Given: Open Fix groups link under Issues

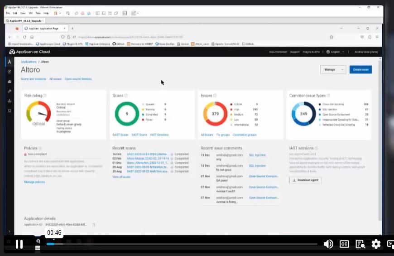Looking at the screenshot, I should [223, 135].
